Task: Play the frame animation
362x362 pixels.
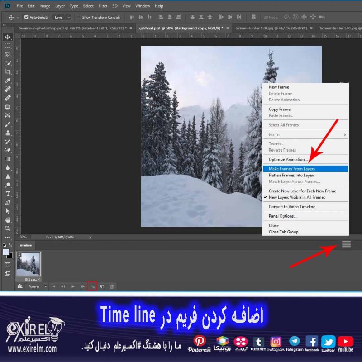Action: coord(73,286)
